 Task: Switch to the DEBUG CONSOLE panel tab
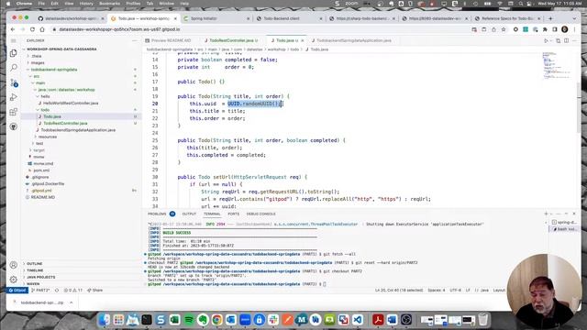pos(260,214)
